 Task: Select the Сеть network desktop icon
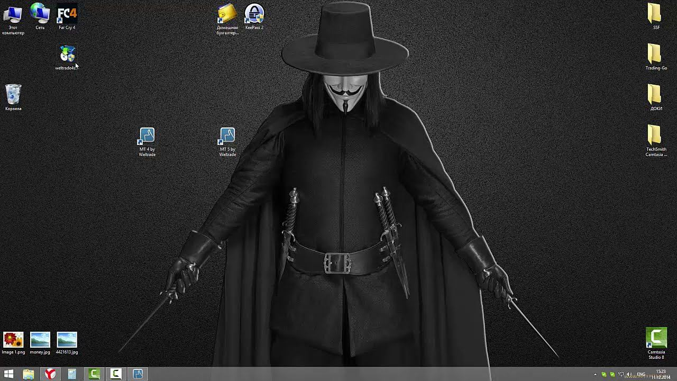(x=40, y=16)
